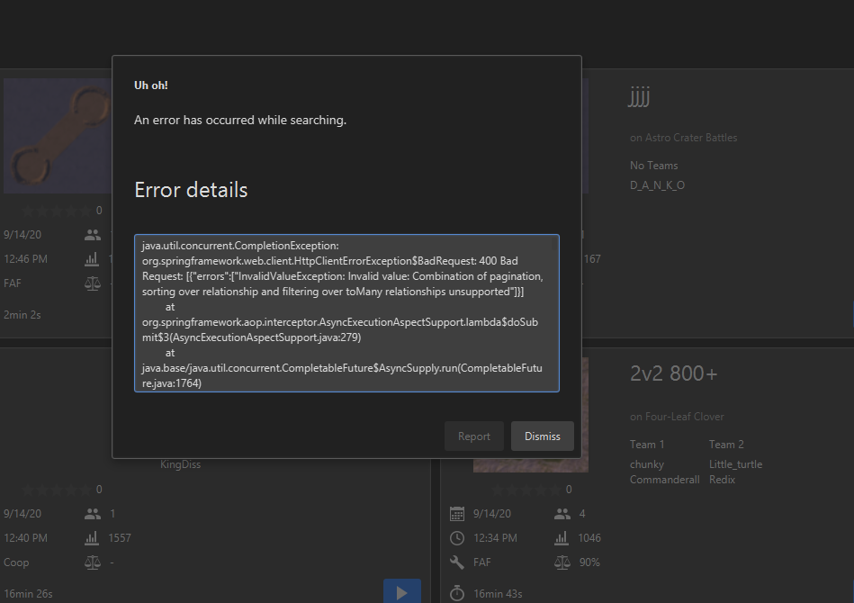Click the jjjj replay title
Image resolution: width=854 pixels, height=603 pixels.
pos(639,96)
